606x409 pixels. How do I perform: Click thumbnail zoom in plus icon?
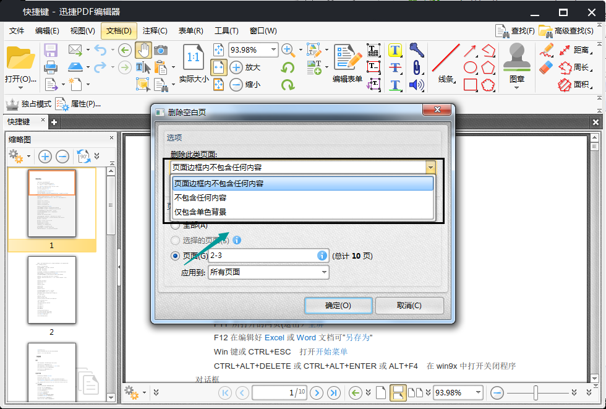tap(45, 157)
